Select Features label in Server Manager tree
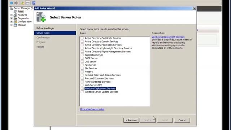 click(x=22, y=15)
